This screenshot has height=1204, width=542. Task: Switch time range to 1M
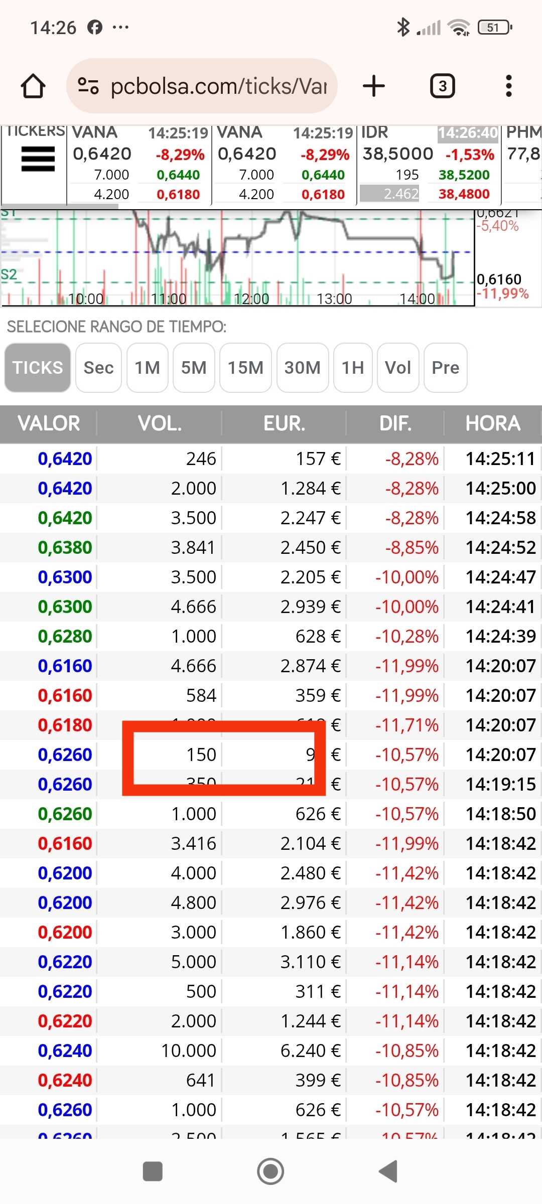click(147, 368)
